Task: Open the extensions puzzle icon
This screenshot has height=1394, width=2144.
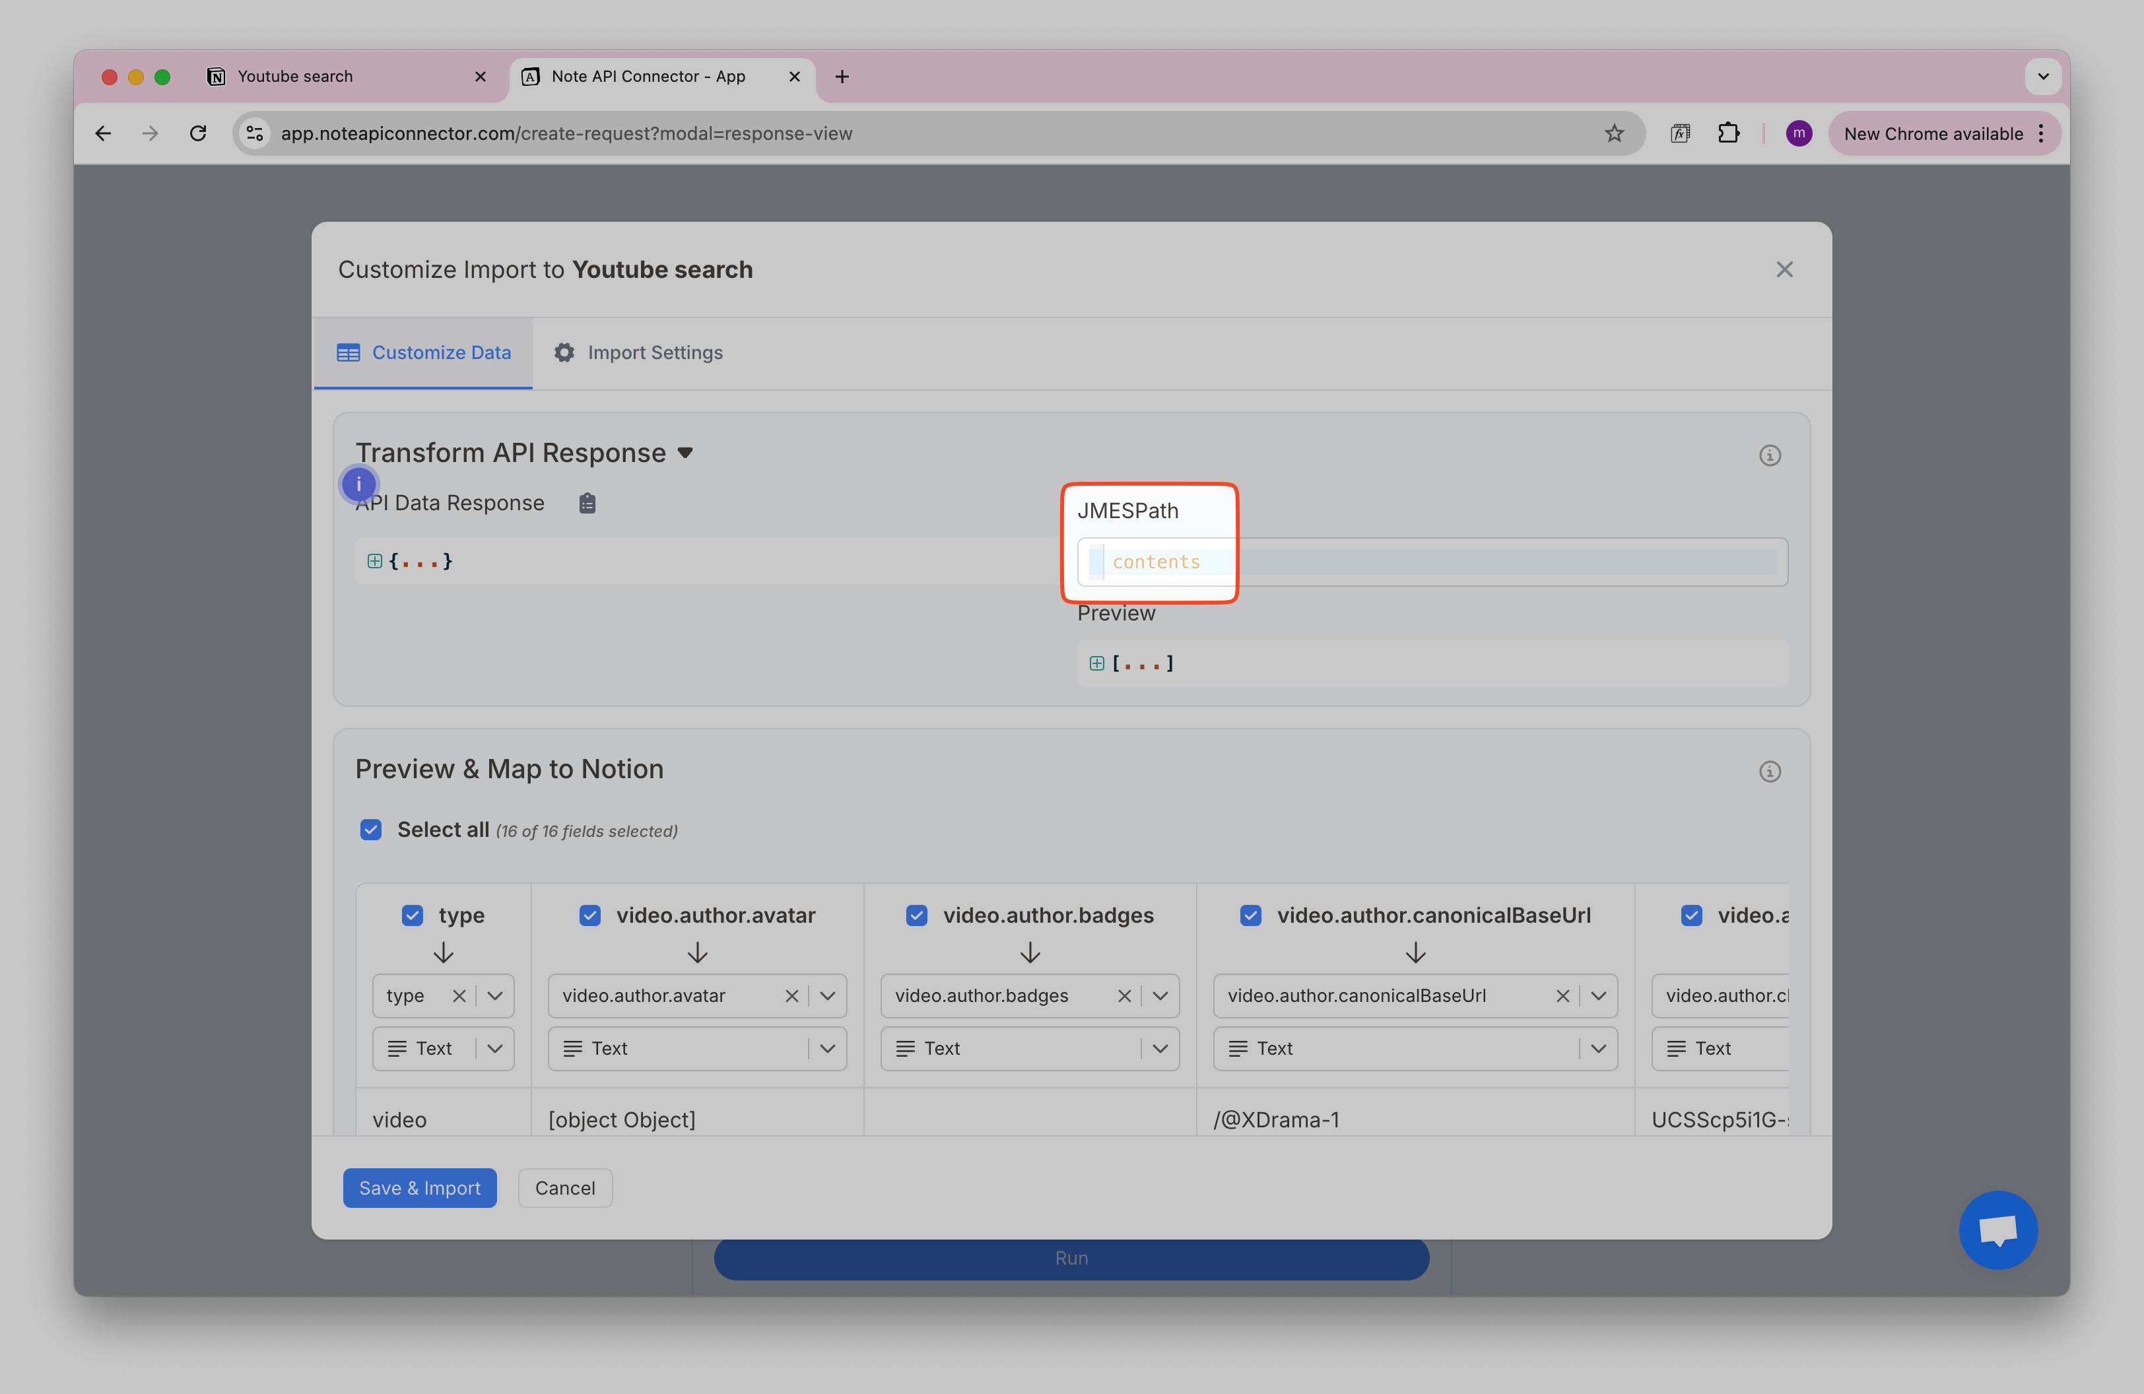Action: (x=1728, y=133)
